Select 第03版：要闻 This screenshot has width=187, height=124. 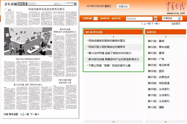pos(156,53)
